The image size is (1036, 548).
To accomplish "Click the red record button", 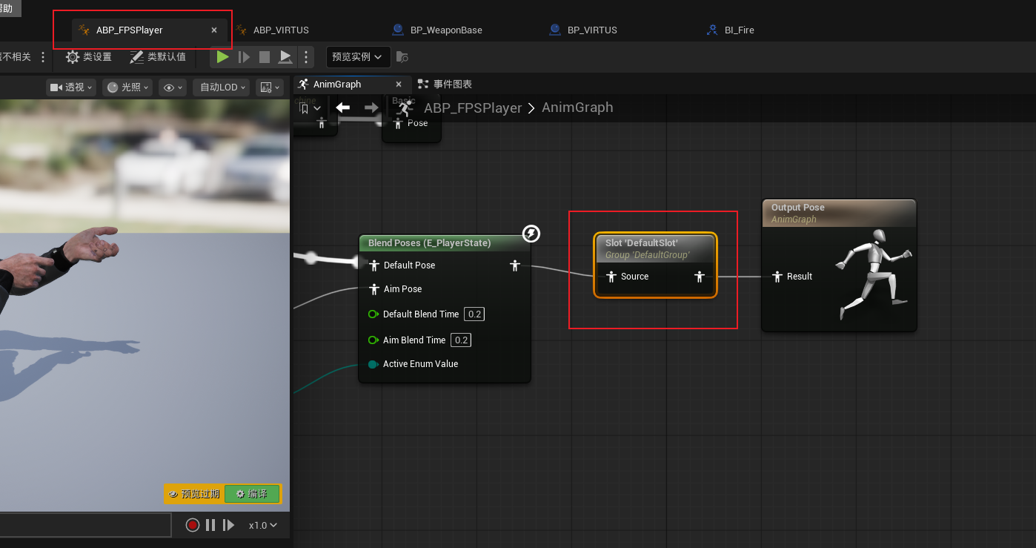I will pos(193,525).
